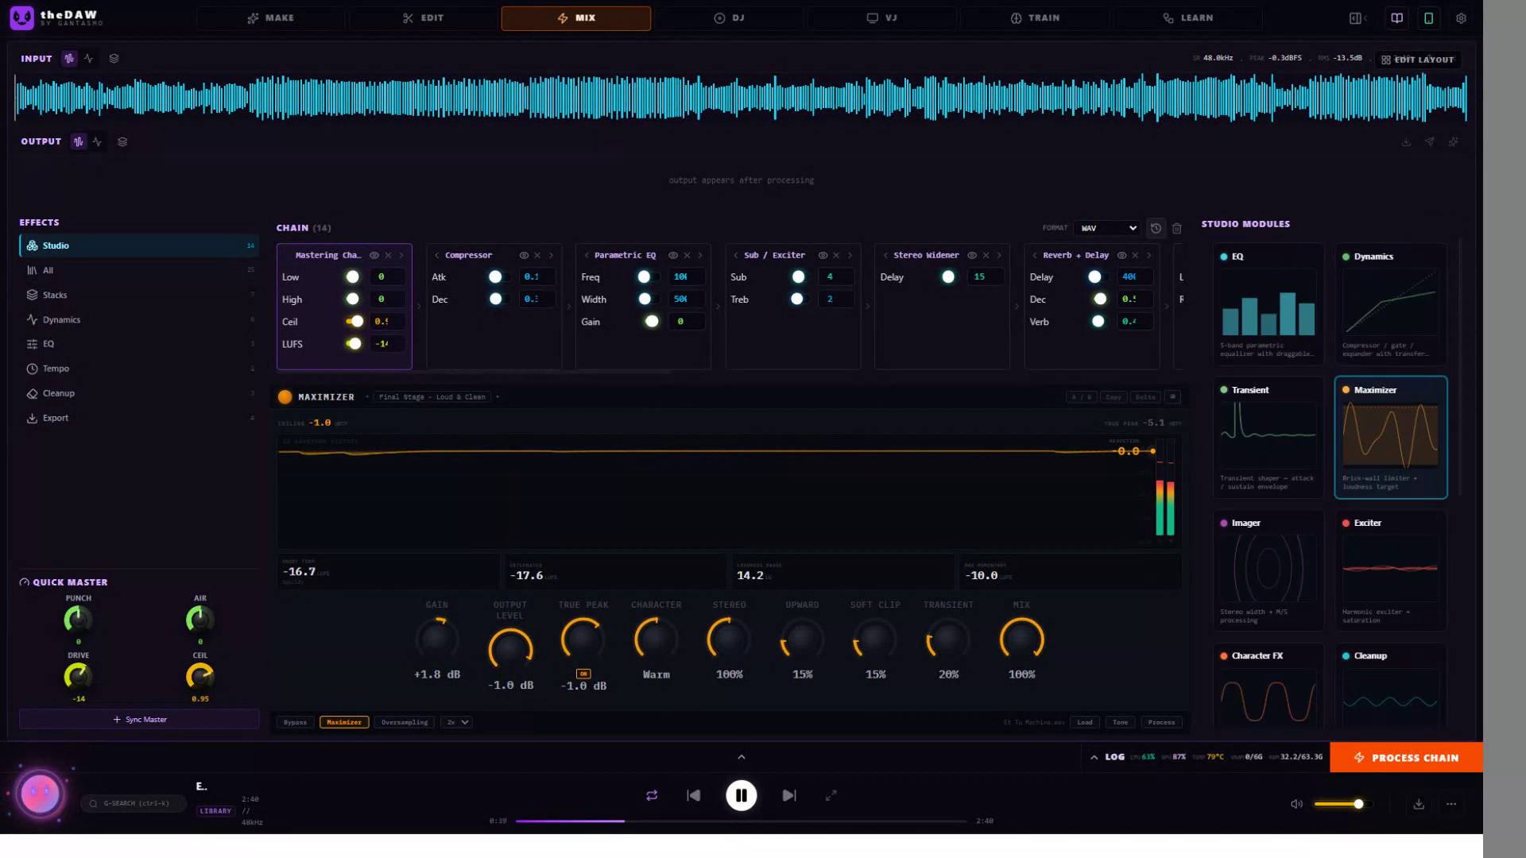The height and width of the screenshot is (858, 1526).
Task: Click the OUTPUT send arrow icon
Action: [1430, 142]
